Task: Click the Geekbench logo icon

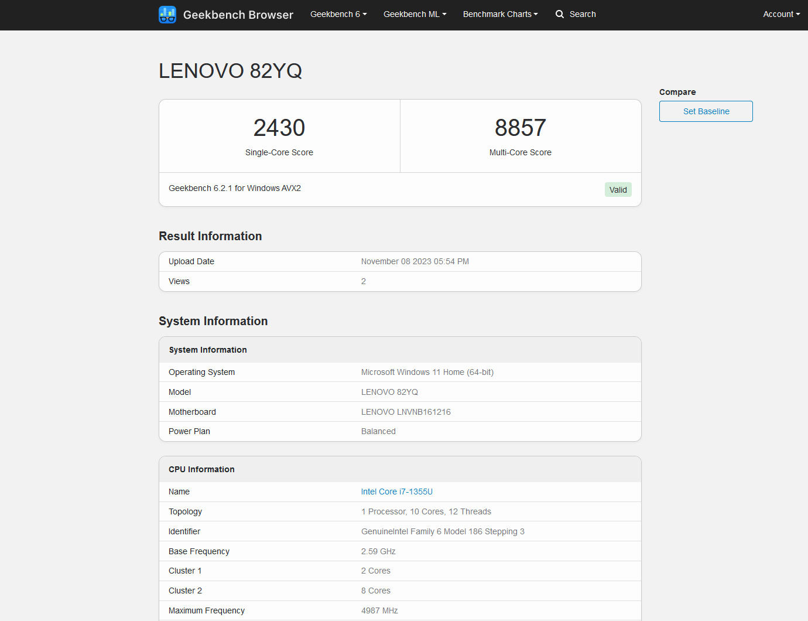Action: pyautogui.click(x=167, y=15)
